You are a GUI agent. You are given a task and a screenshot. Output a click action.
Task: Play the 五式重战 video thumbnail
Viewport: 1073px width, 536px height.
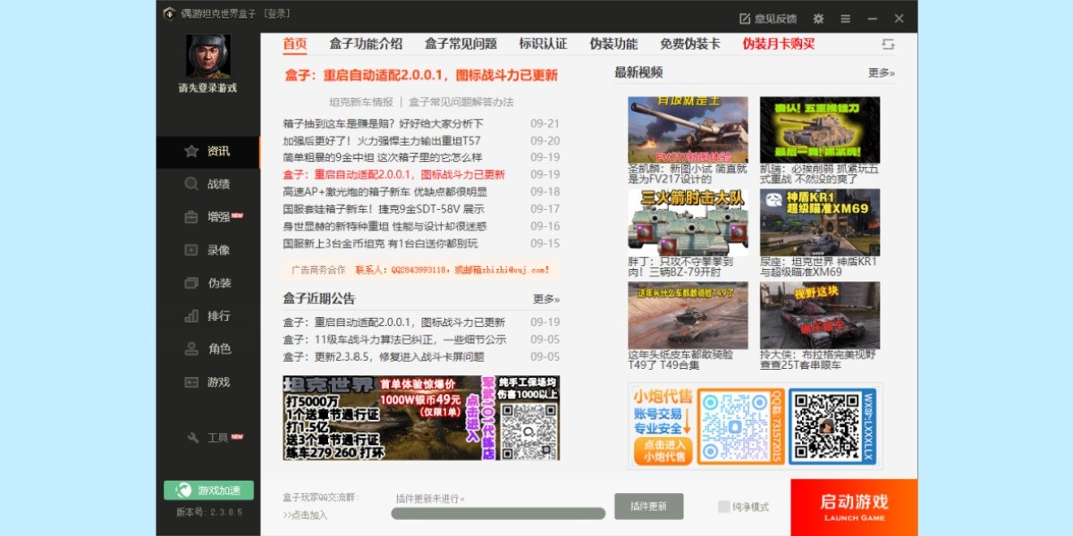(x=820, y=130)
